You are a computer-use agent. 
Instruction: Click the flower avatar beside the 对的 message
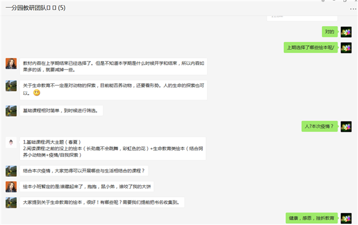coord(346,32)
